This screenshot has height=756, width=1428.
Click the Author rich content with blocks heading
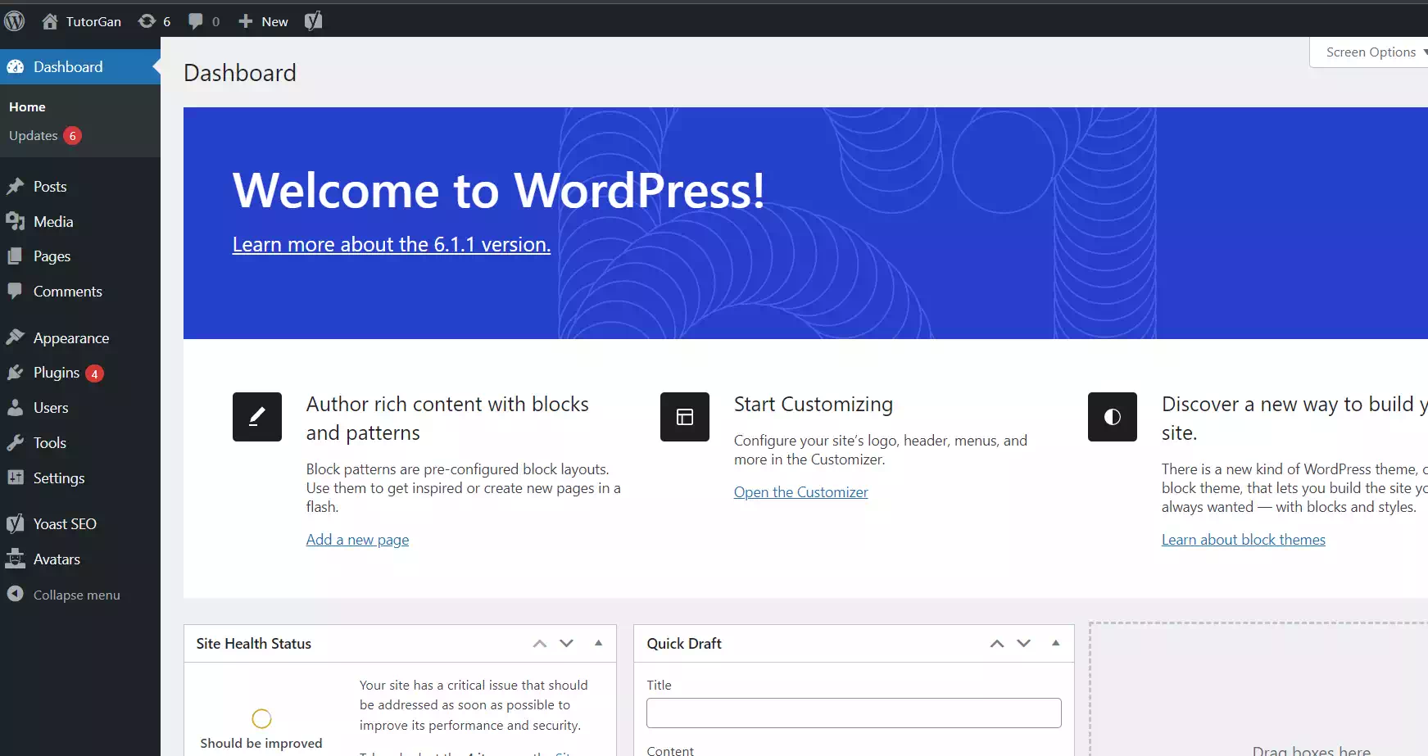click(x=447, y=419)
